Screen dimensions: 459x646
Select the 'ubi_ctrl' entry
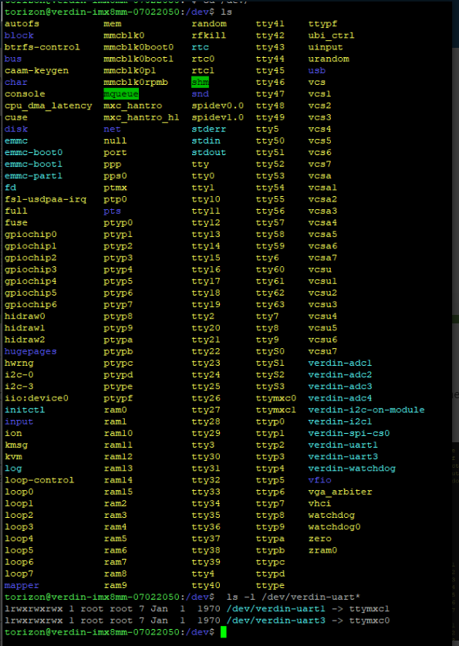(332, 36)
